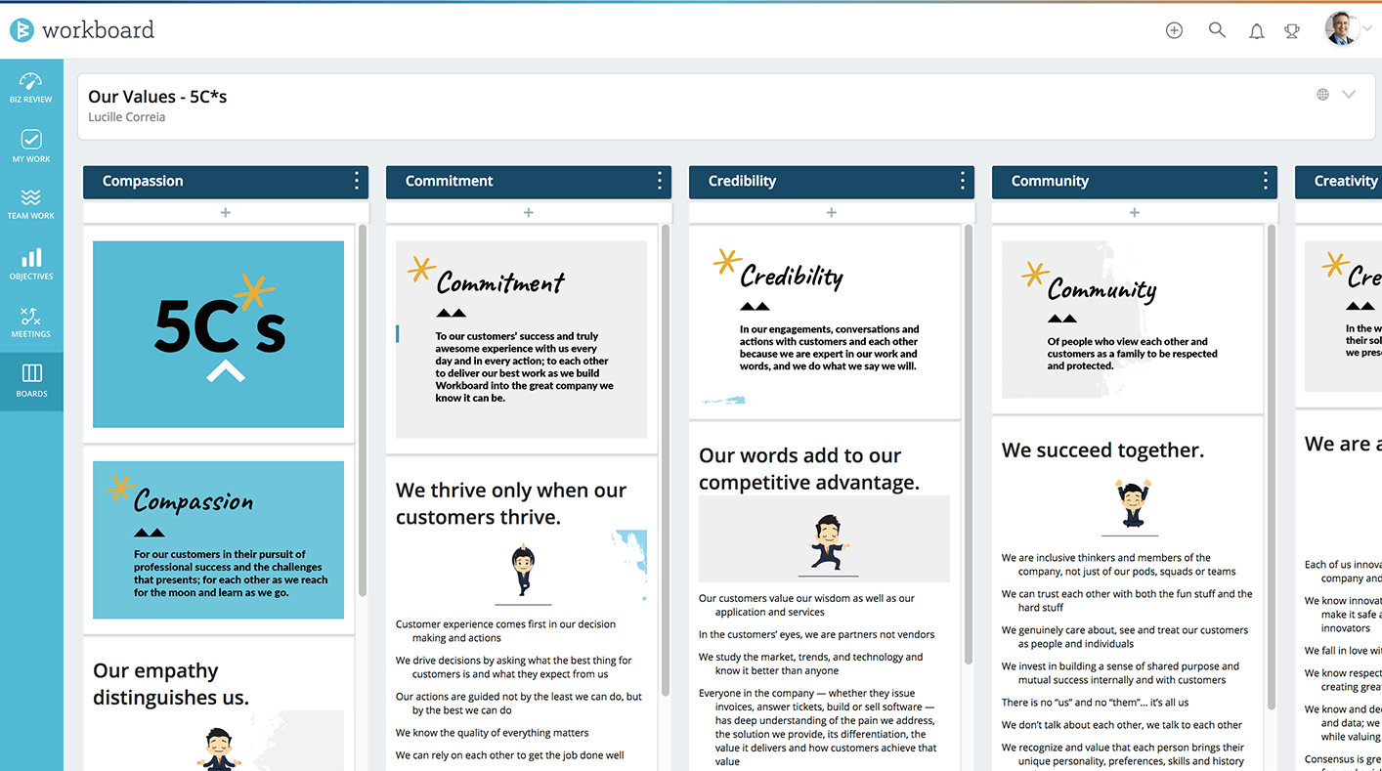Click the martial-arts character image in Credibility card

[x=829, y=543]
